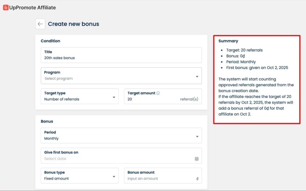Click the Condition section heading

coord(51,41)
